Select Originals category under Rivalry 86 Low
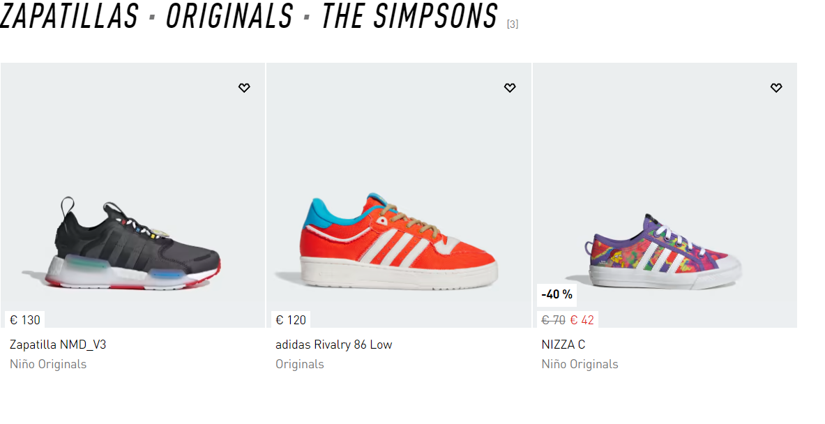The height and width of the screenshot is (424, 825). 300,364
